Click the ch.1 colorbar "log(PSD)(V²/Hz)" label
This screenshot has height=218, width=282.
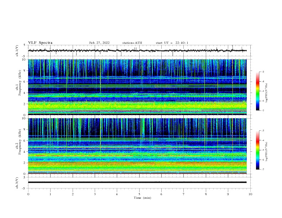266,93
